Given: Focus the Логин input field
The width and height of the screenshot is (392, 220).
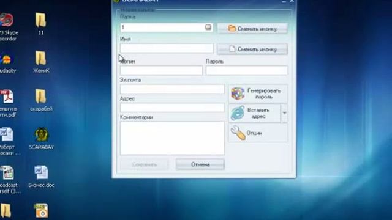Looking at the screenshot, I should [x=161, y=70].
